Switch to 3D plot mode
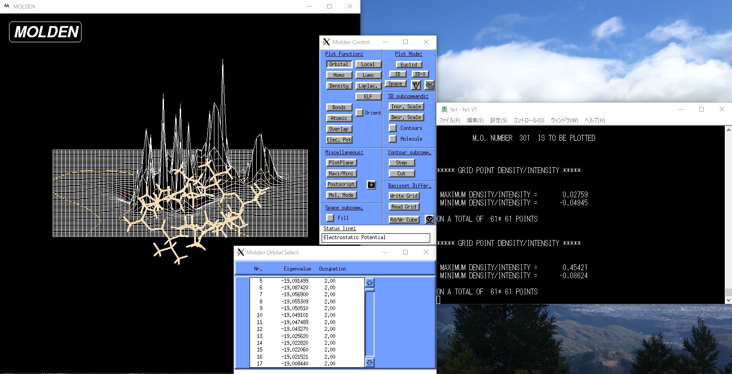 pyautogui.click(x=397, y=74)
